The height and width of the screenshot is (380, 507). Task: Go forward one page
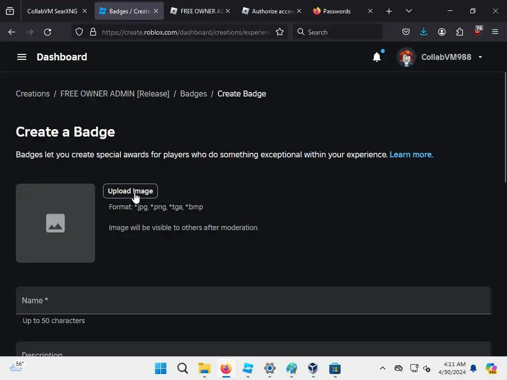click(30, 32)
